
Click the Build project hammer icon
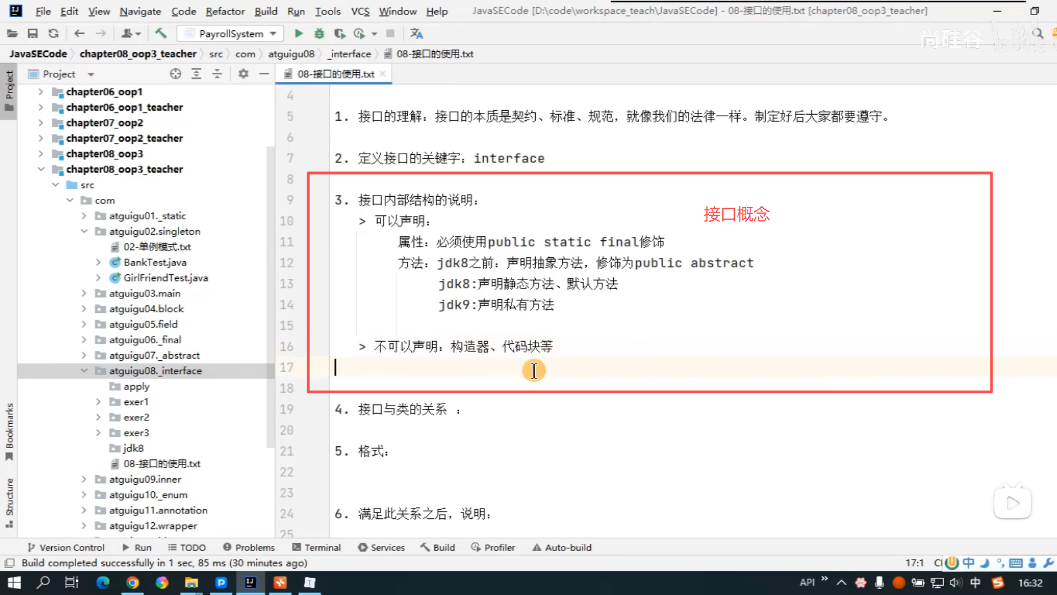tap(161, 34)
